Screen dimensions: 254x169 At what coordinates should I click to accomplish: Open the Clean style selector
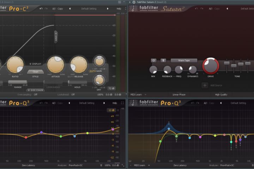tap(36, 71)
